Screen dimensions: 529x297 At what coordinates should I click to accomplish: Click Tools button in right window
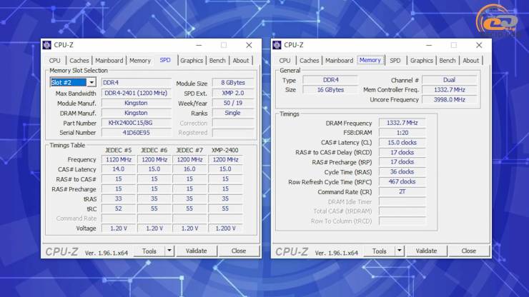tap(379, 251)
